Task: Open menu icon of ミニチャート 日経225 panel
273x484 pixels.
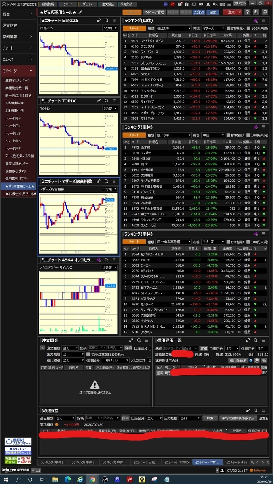Action: click(x=114, y=20)
